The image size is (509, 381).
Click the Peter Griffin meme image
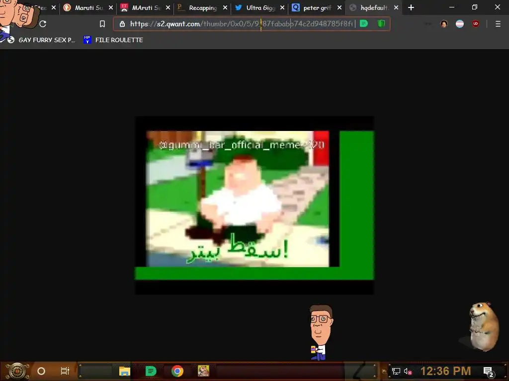[x=254, y=205]
